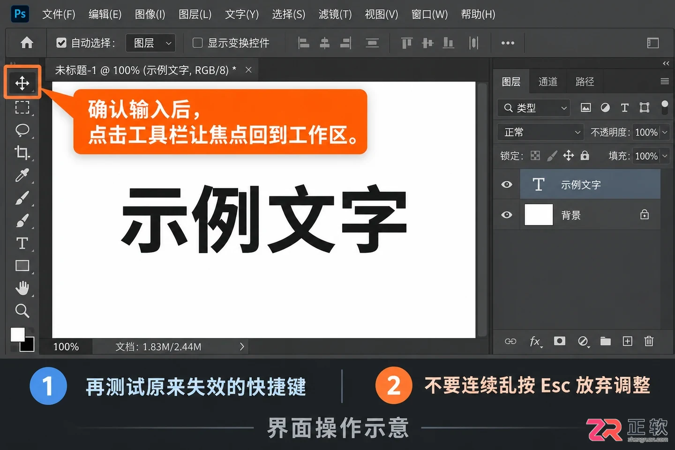Enable 显示变换控件 checkbox
Image resolution: width=675 pixels, height=450 pixels.
(197, 43)
